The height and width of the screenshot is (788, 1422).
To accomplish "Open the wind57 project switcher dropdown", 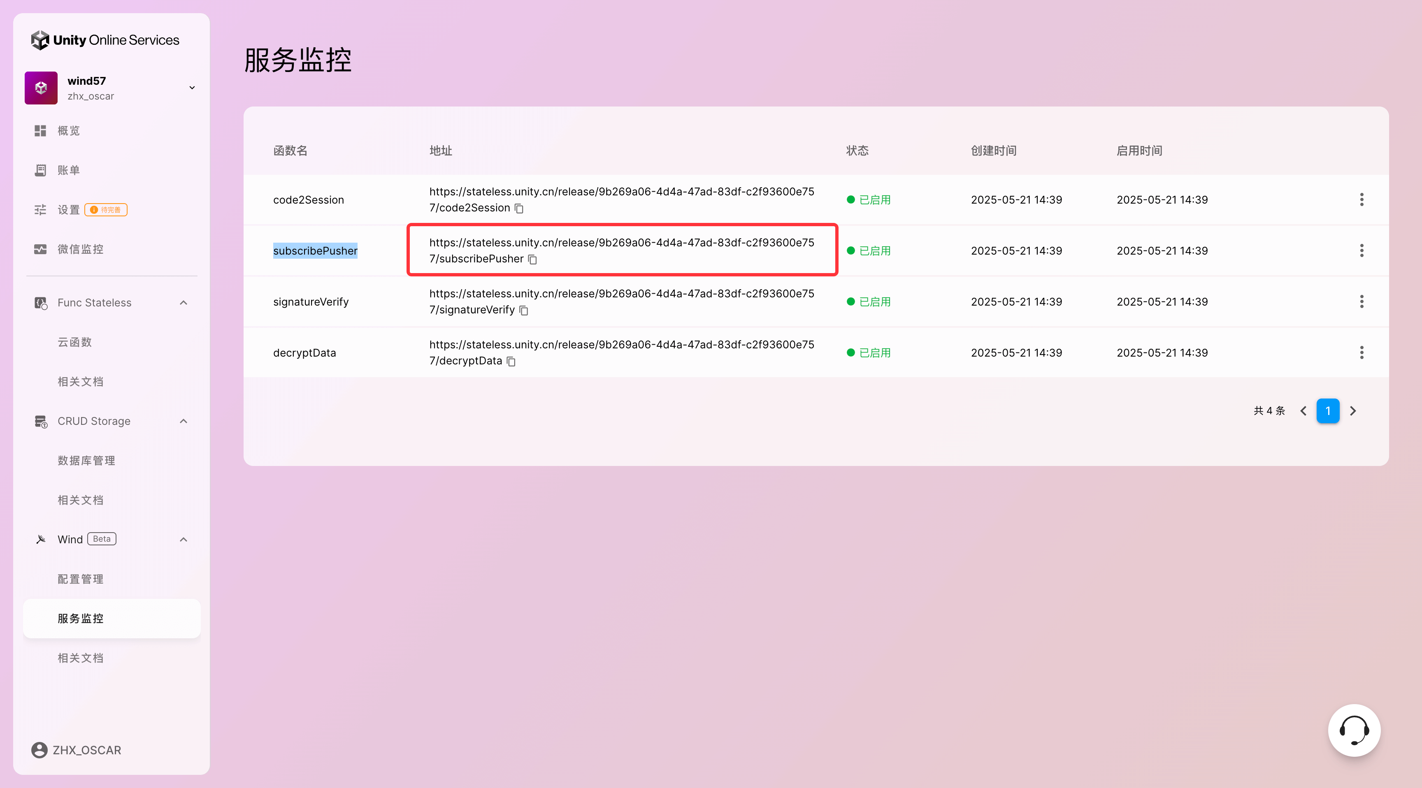I will [x=192, y=88].
